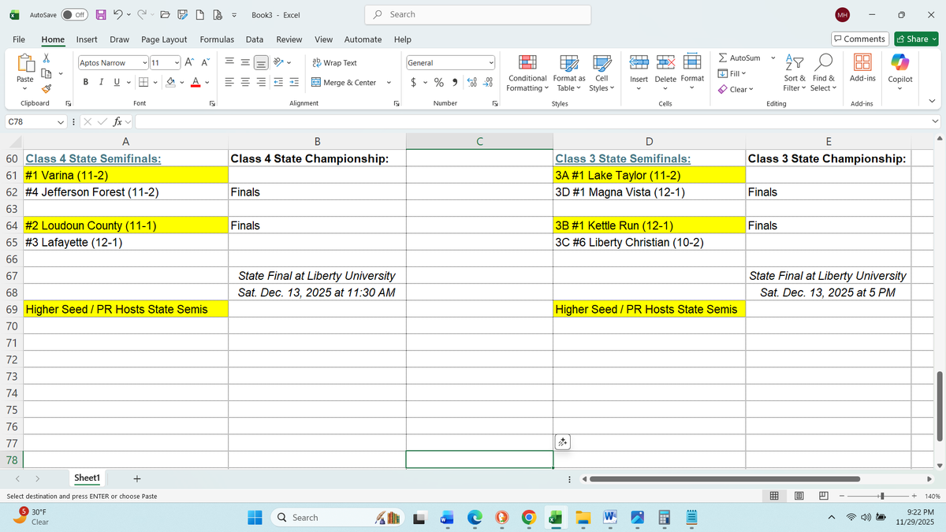This screenshot has height=532, width=946.
Task: Click the Save icon in title bar
Action: (102, 15)
